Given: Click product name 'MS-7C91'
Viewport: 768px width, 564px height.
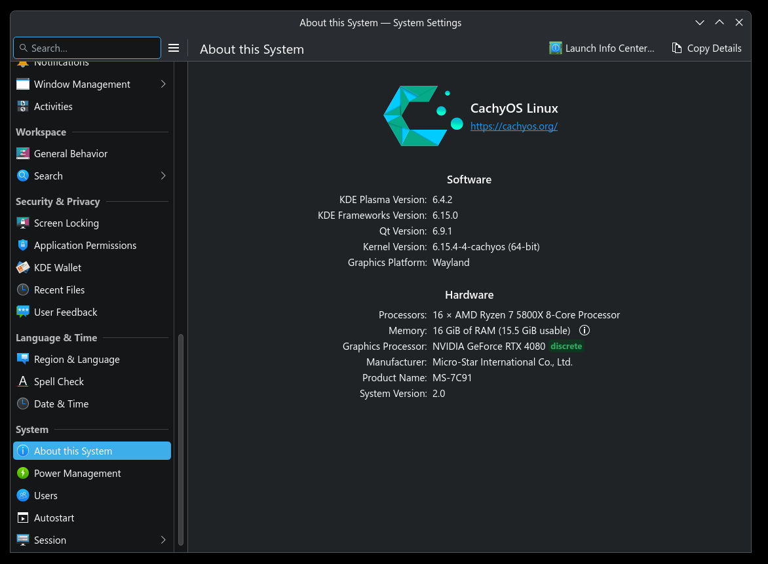Looking at the screenshot, I should (452, 378).
